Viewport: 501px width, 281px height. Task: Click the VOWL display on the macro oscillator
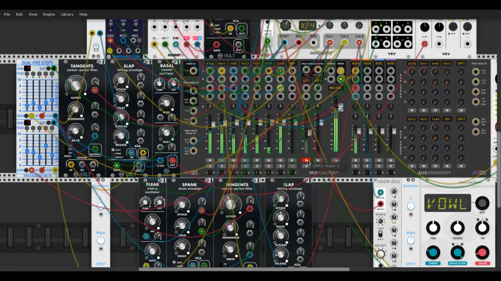[x=448, y=203]
